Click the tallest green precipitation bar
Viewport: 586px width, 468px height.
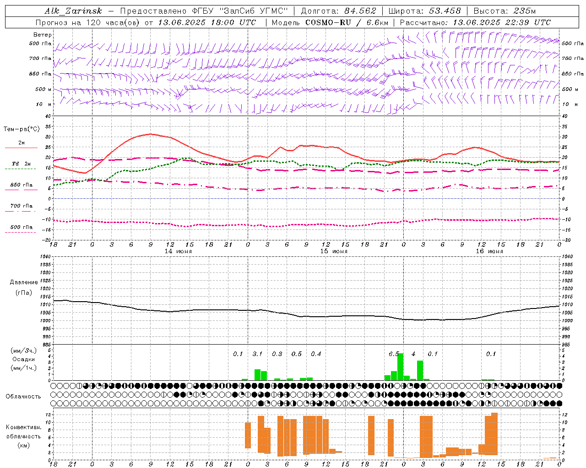401,367
